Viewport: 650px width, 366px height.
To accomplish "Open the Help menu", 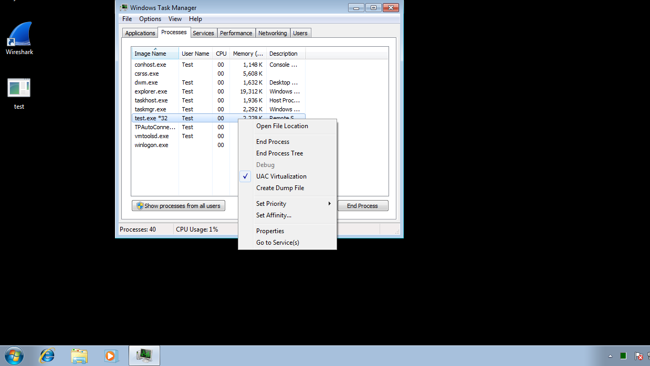I will click(x=195, y=19).
